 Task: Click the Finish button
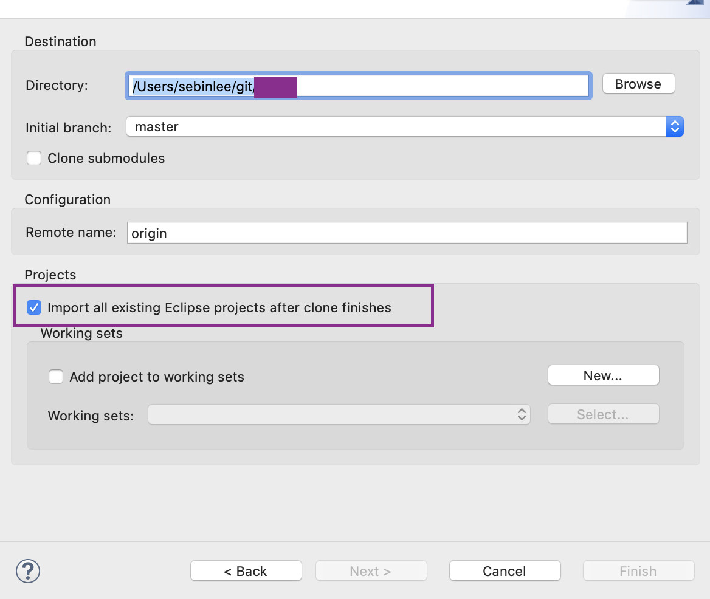click(x=638, y=571)
